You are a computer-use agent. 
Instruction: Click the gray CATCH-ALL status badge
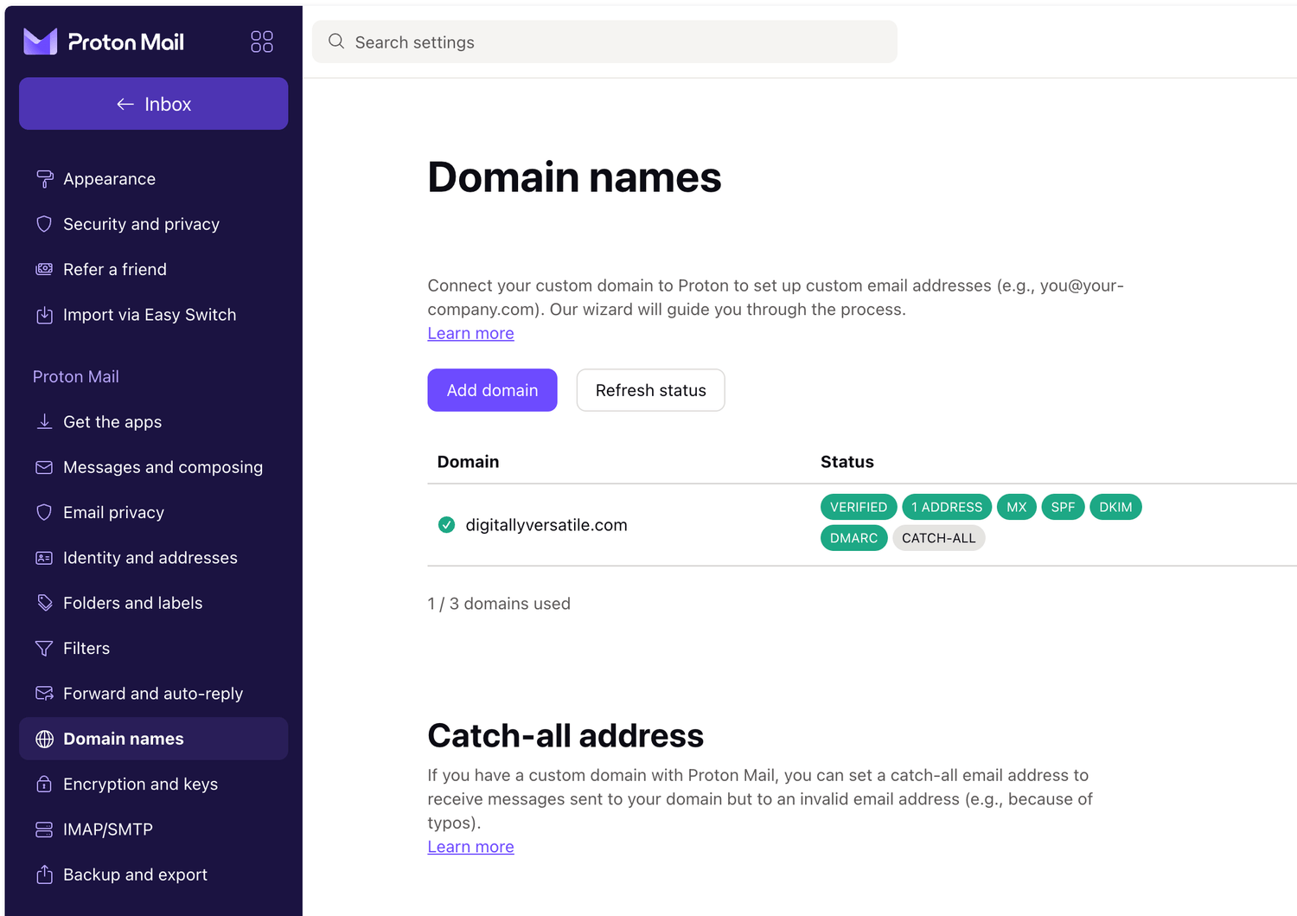point(938,538)
